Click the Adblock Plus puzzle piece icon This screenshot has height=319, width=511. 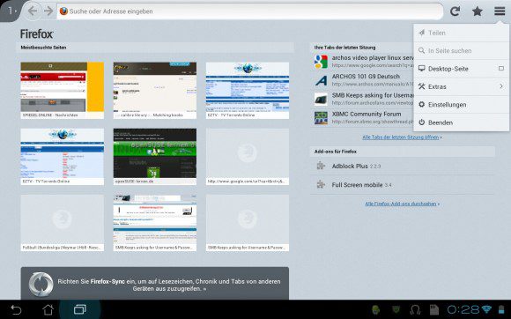[321, 167]
